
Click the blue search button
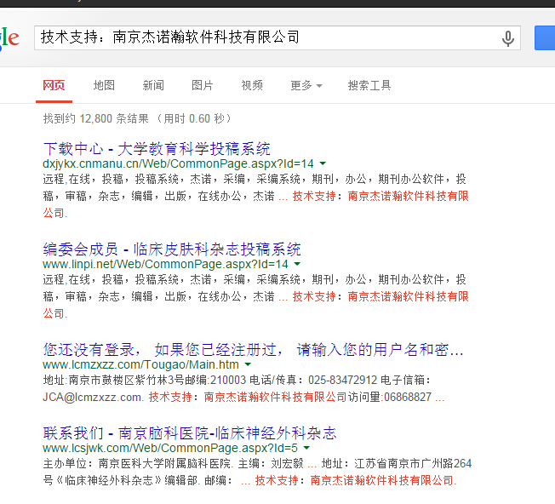[545, 37]
